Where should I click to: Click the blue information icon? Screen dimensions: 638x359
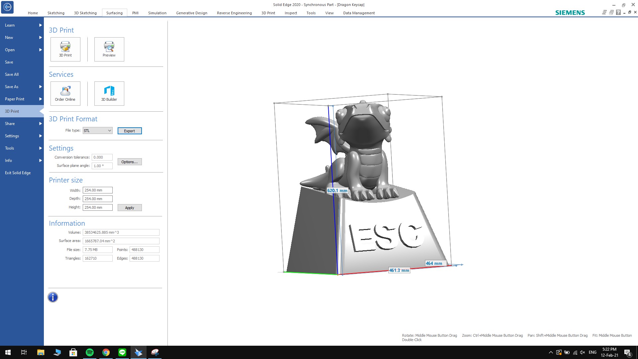click(53, 297)
